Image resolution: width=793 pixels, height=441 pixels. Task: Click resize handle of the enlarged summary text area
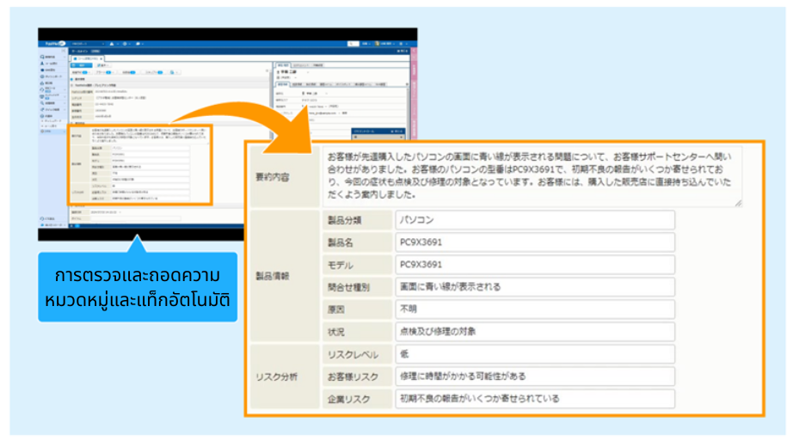point(737,203)
